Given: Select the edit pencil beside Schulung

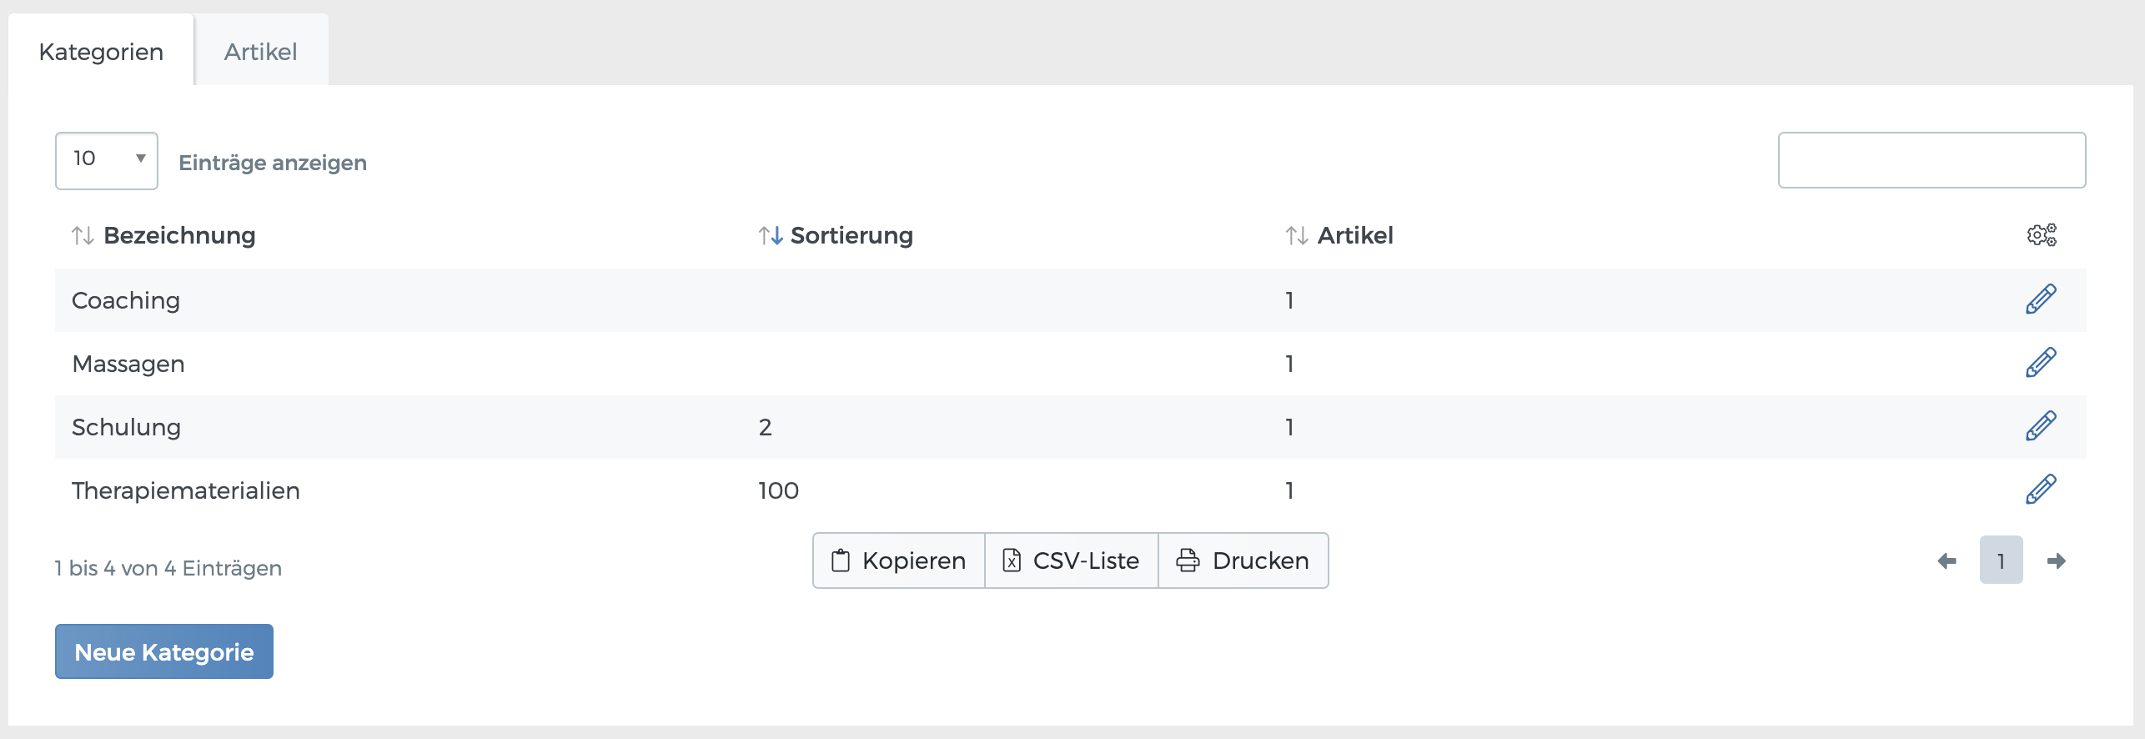Looking at the screenshot, I should (2040, 426).
